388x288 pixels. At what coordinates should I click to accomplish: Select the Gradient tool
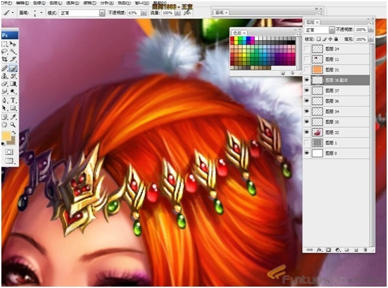tap(13, 84)
